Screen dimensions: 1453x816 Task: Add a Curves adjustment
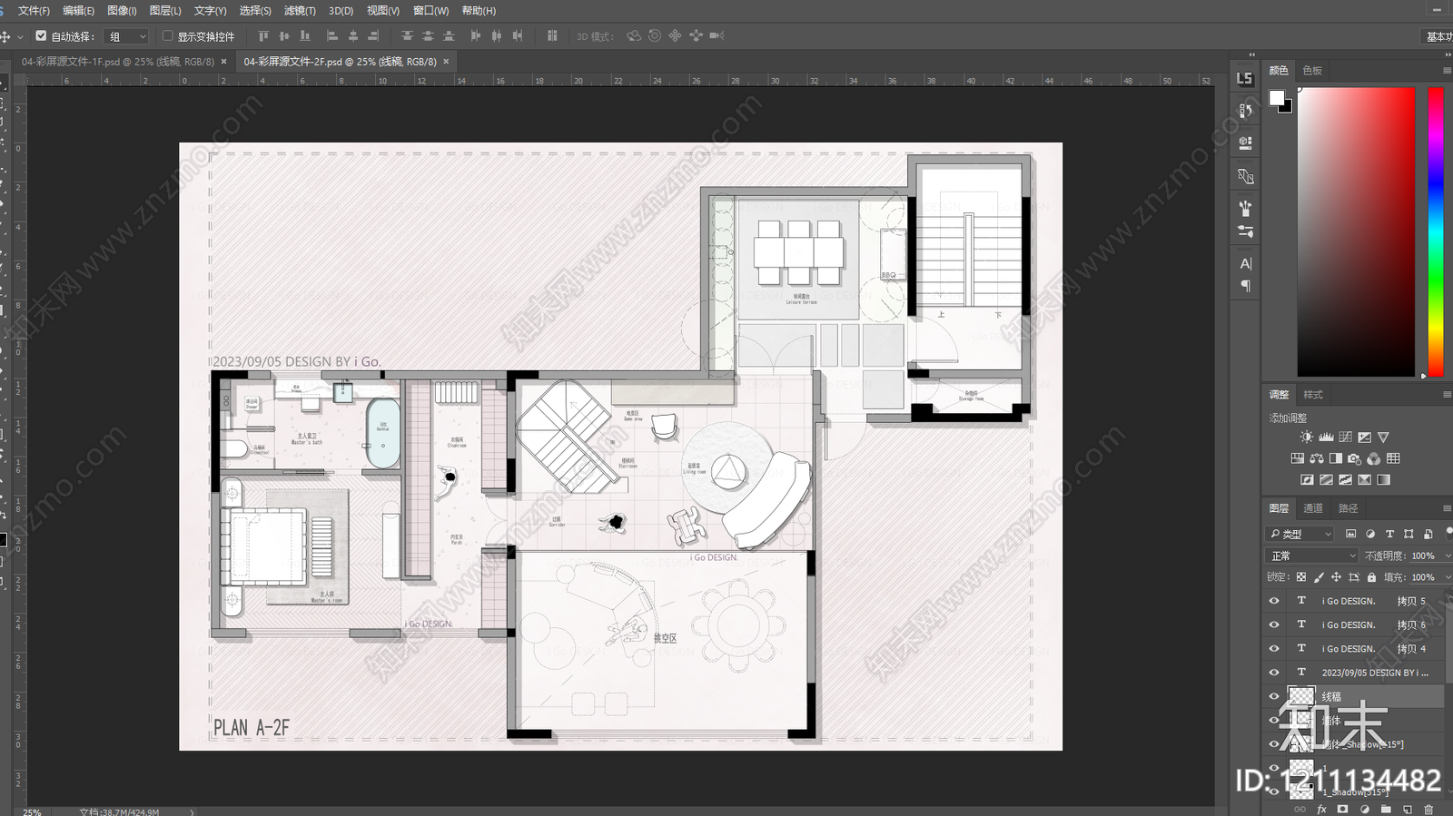1345,437
